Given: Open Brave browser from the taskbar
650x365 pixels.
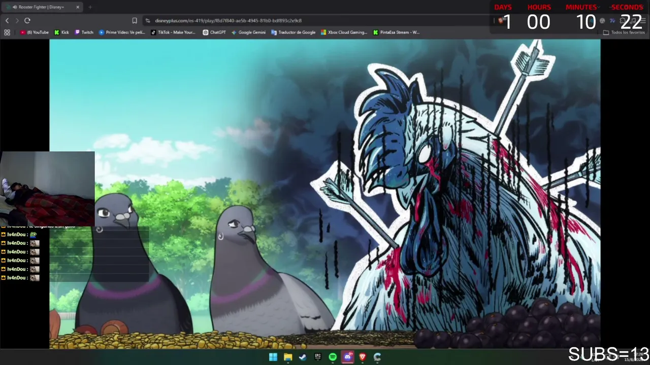Looking at the screenshot, I should tap(363, 357).
